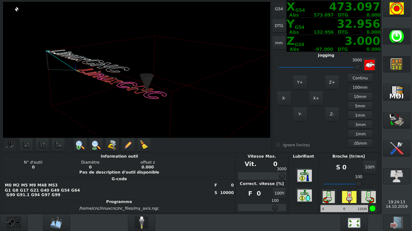Switch preview to perspective view
Screen dimensions: 412x231
point(11,145)
